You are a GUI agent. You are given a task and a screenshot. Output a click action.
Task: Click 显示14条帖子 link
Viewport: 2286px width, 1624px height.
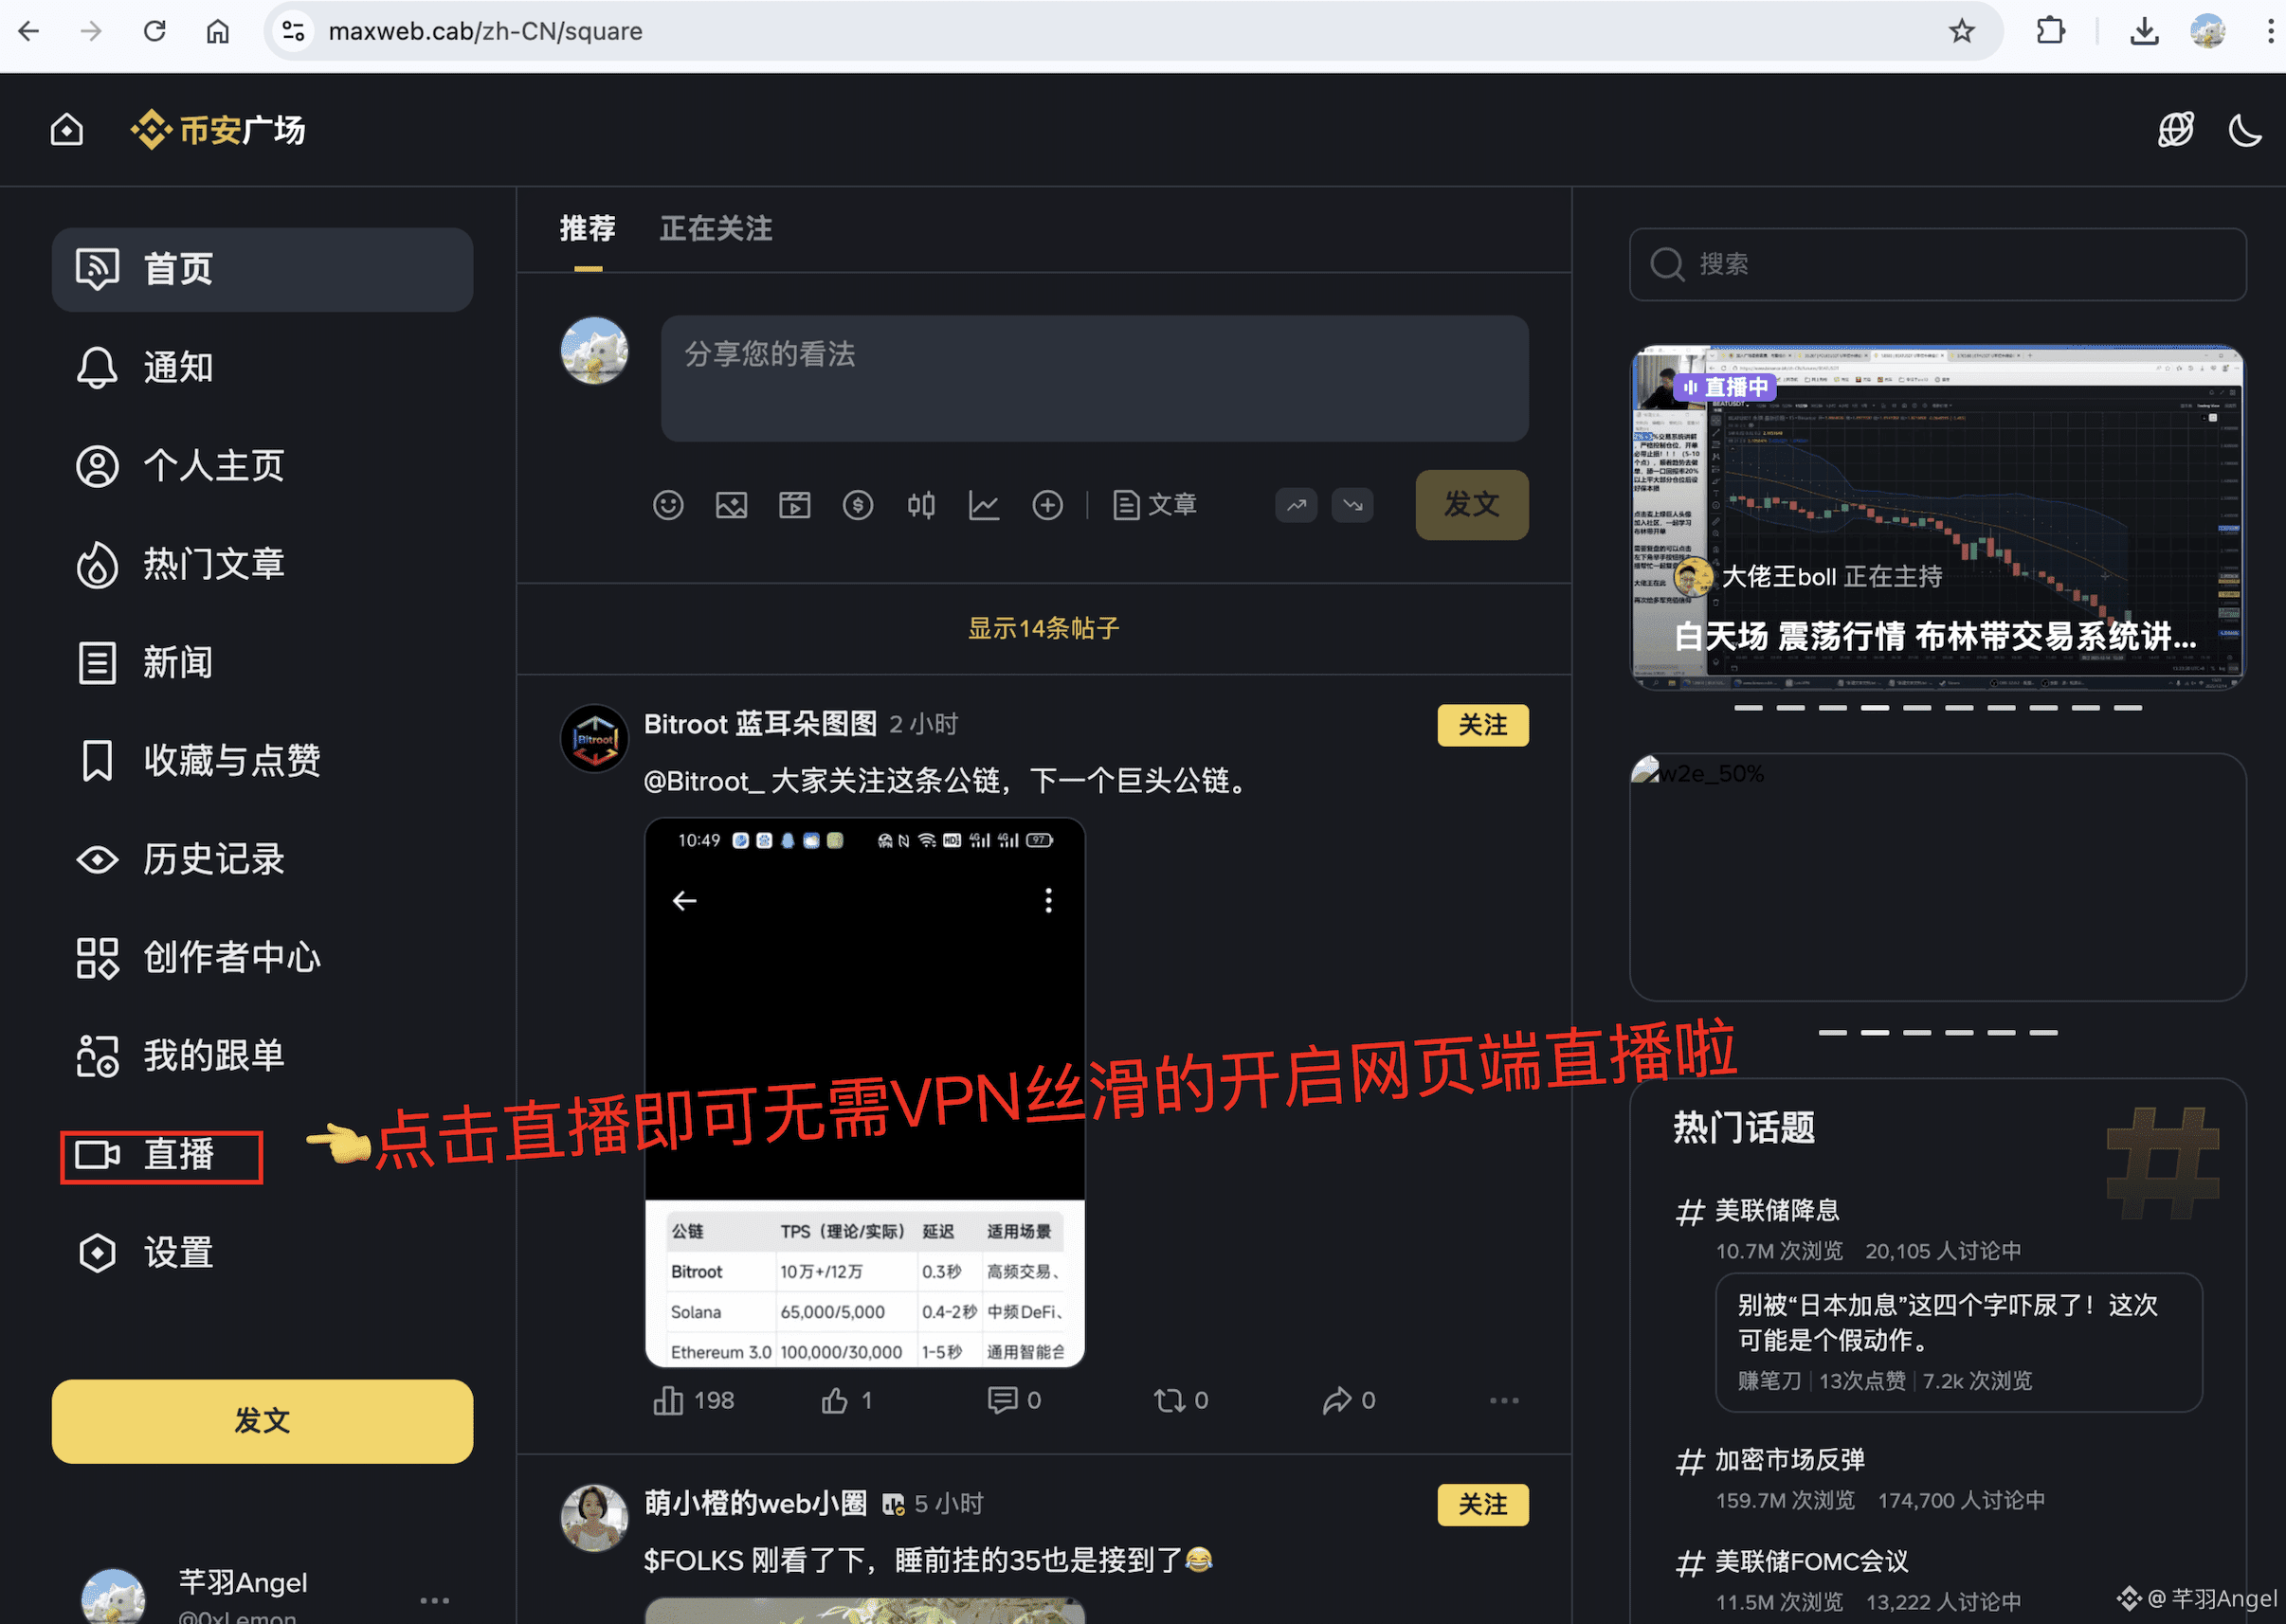[x=1043, y=628]
